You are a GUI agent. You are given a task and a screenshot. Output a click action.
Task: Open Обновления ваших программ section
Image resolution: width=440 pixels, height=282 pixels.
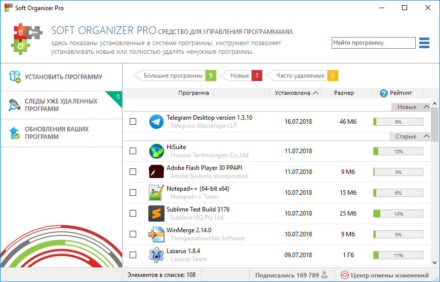click(61, 133)
